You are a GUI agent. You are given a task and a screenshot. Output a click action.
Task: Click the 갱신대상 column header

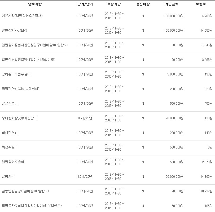click(x=143, y=4)
